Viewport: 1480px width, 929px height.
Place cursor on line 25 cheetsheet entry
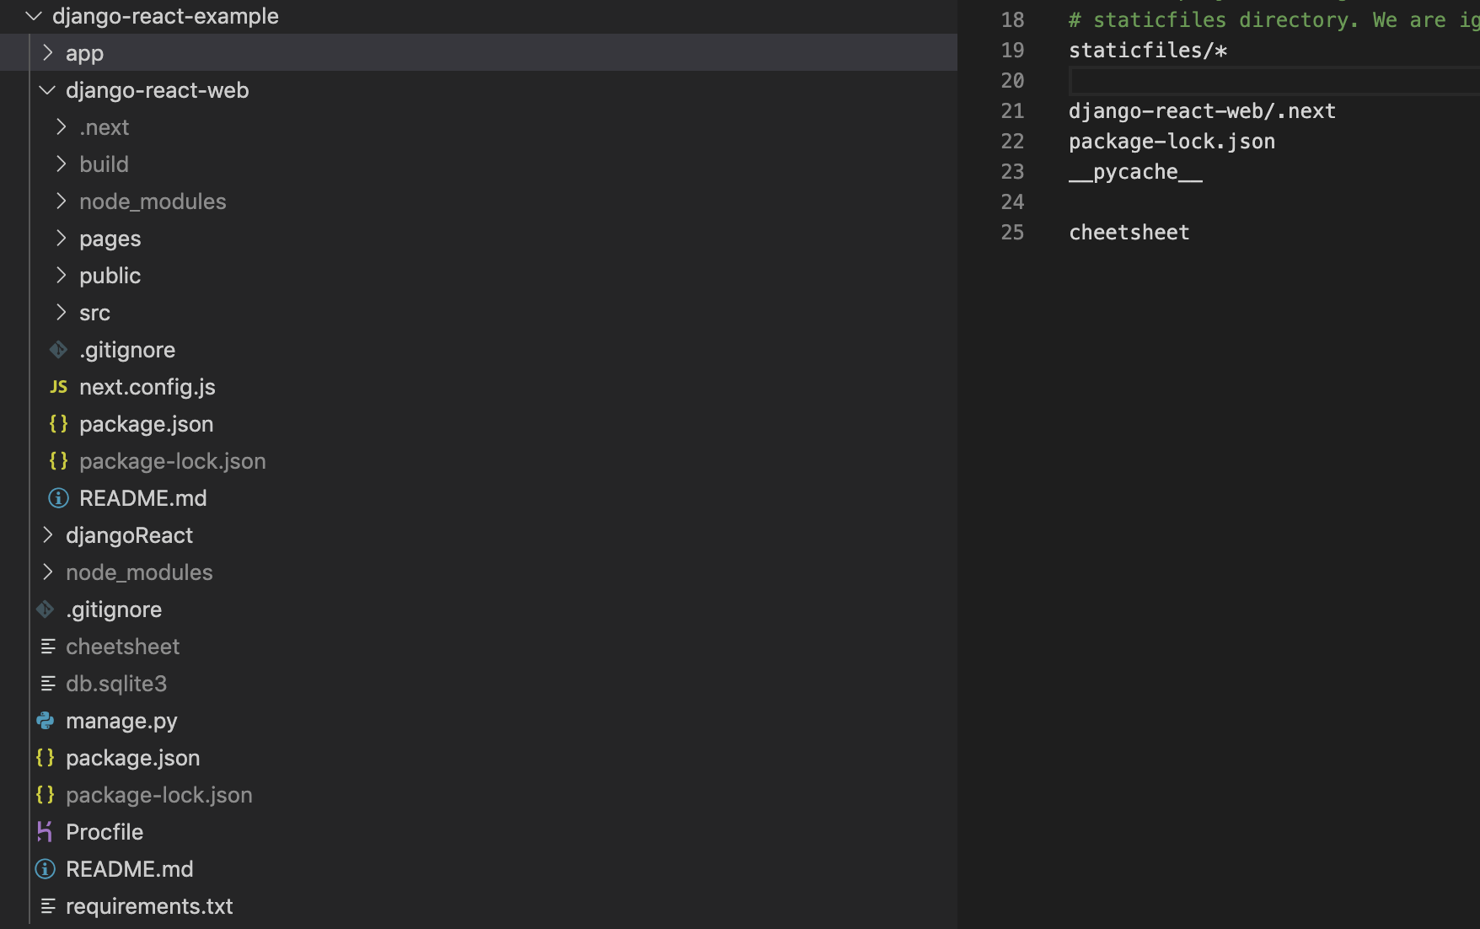(x=1129, y=232)
